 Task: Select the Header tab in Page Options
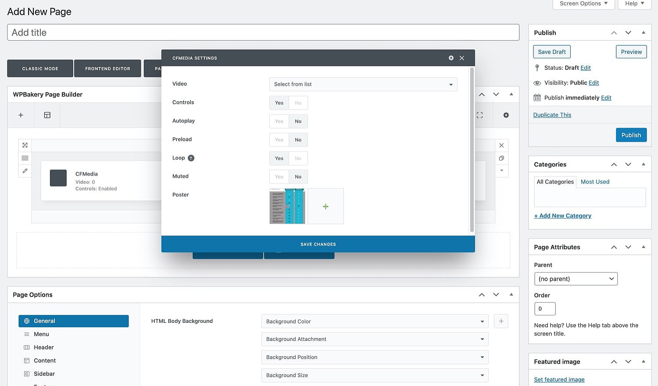(44, 347)
